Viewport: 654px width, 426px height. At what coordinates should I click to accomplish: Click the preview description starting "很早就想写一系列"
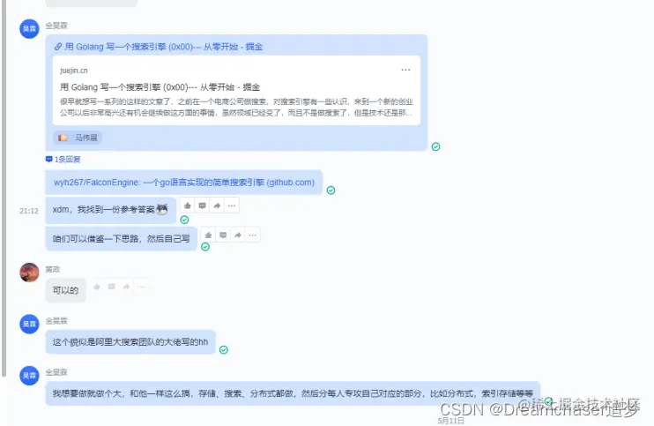(x=236, y=108)
